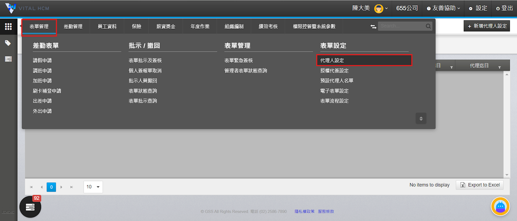Click the swap arrows icon beside search

pyautogui.click(x=373, y=26)
